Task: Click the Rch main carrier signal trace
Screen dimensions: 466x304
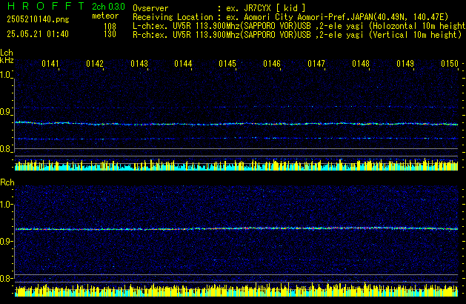Action: tap(236, 228)
